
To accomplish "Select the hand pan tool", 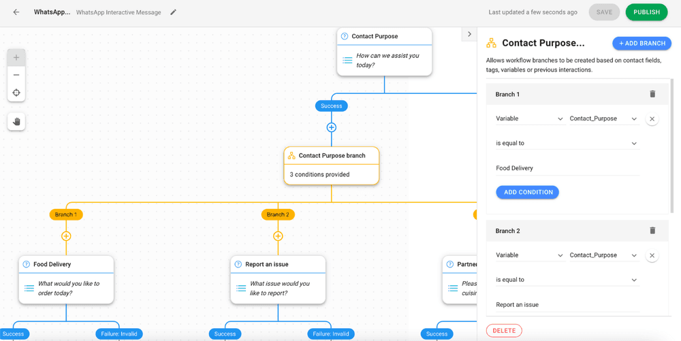I will (x=16, y=121).
